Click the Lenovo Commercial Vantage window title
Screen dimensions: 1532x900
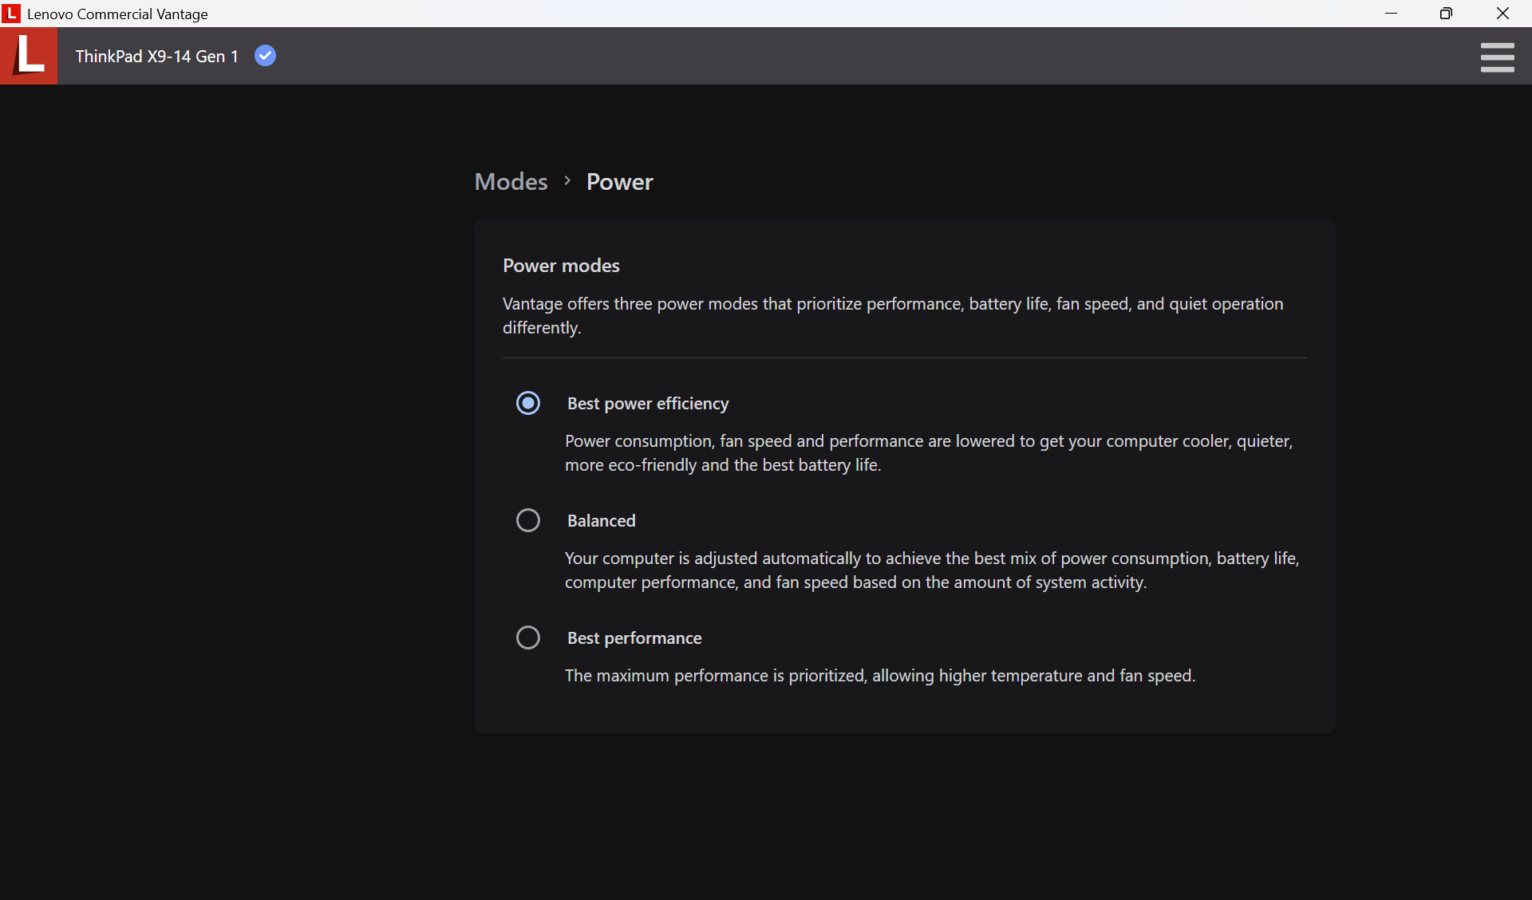(x=117, y=14)
